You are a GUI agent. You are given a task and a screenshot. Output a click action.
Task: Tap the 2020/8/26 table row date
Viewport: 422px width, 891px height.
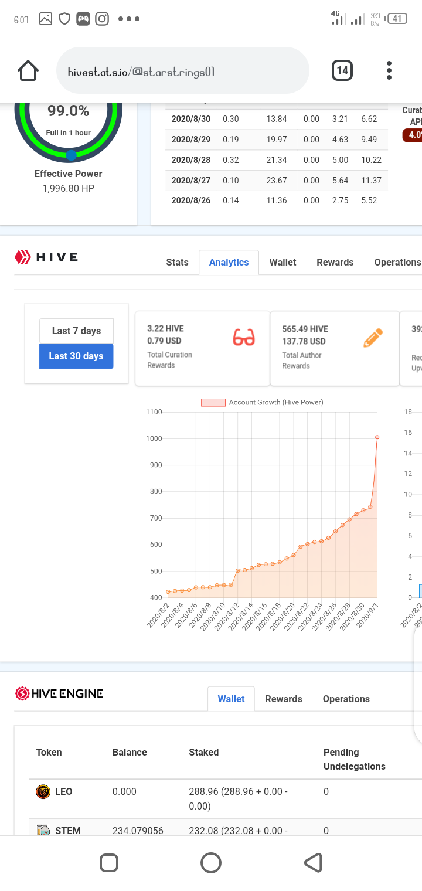191,200
